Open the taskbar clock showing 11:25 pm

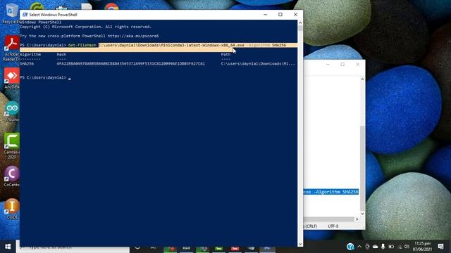(x=422, y=247)
